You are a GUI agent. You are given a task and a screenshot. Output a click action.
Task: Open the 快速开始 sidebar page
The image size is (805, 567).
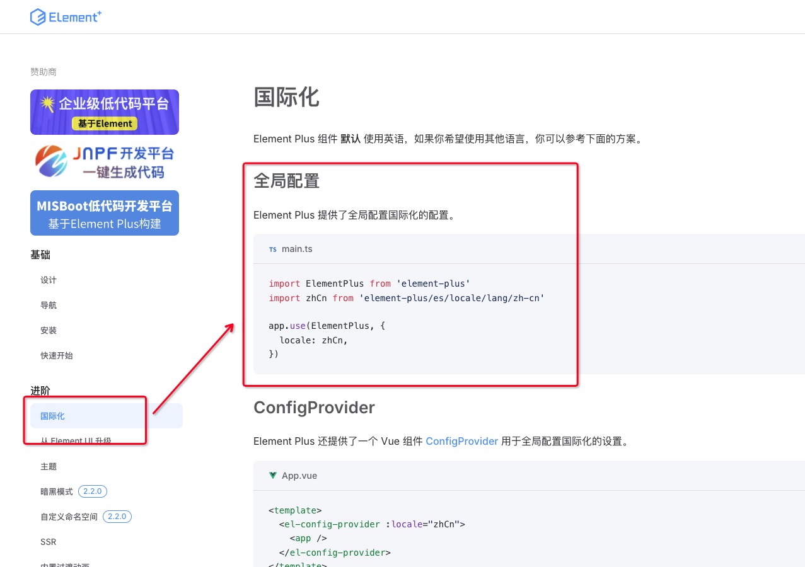(x=57, y=356)
